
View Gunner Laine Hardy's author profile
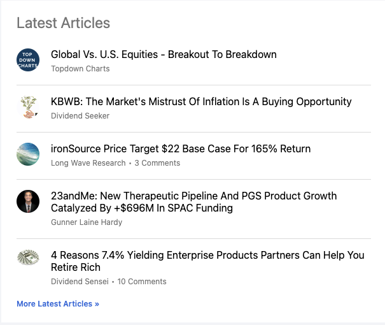click(x=87, y=222)
